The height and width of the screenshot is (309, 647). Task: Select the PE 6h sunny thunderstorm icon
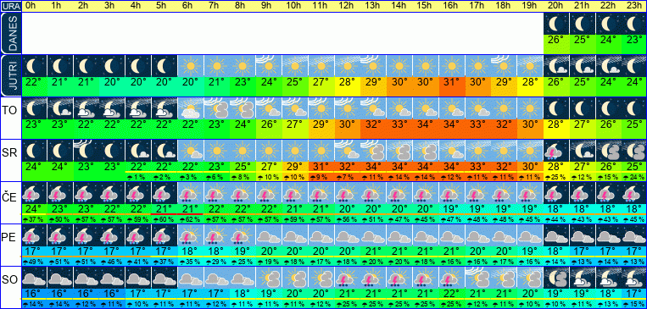pos(191,235)
